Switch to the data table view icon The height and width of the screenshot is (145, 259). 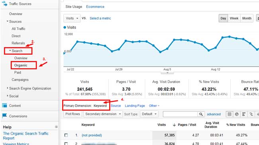[230, 114]
